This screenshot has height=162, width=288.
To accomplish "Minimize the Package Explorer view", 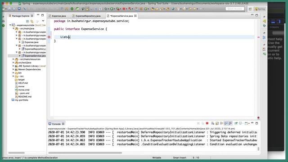I will pyautogui.click(x=38, y=15).
